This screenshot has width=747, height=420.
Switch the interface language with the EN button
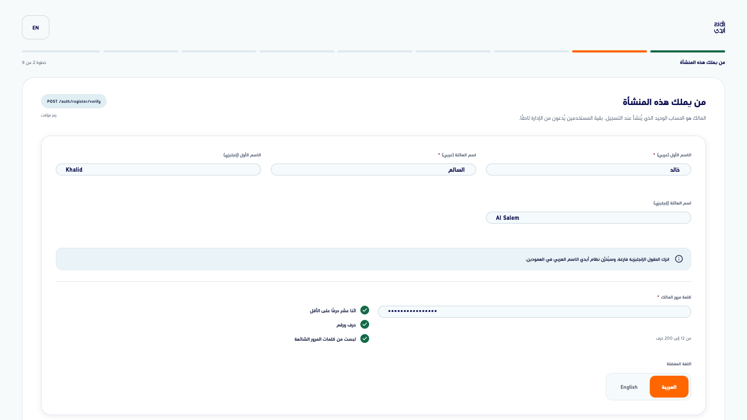(36, 27)
